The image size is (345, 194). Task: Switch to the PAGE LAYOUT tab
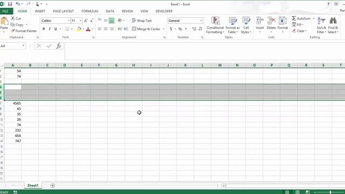pyautogui.click(x=64, y=11)
